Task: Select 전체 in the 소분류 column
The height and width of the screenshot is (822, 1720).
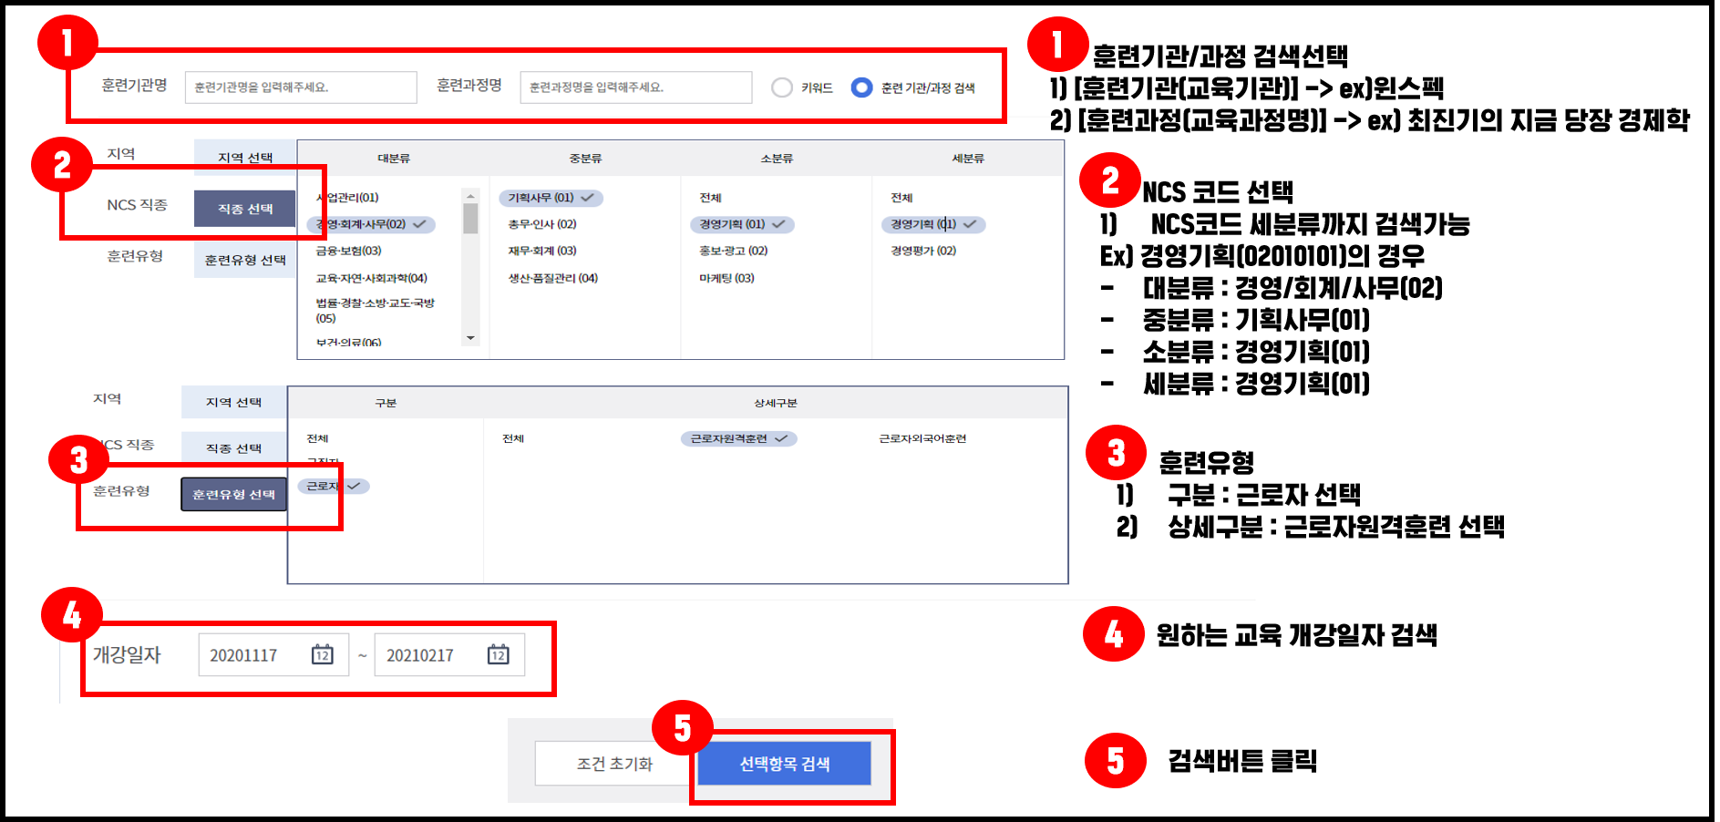Action: [x=710, y=198]
